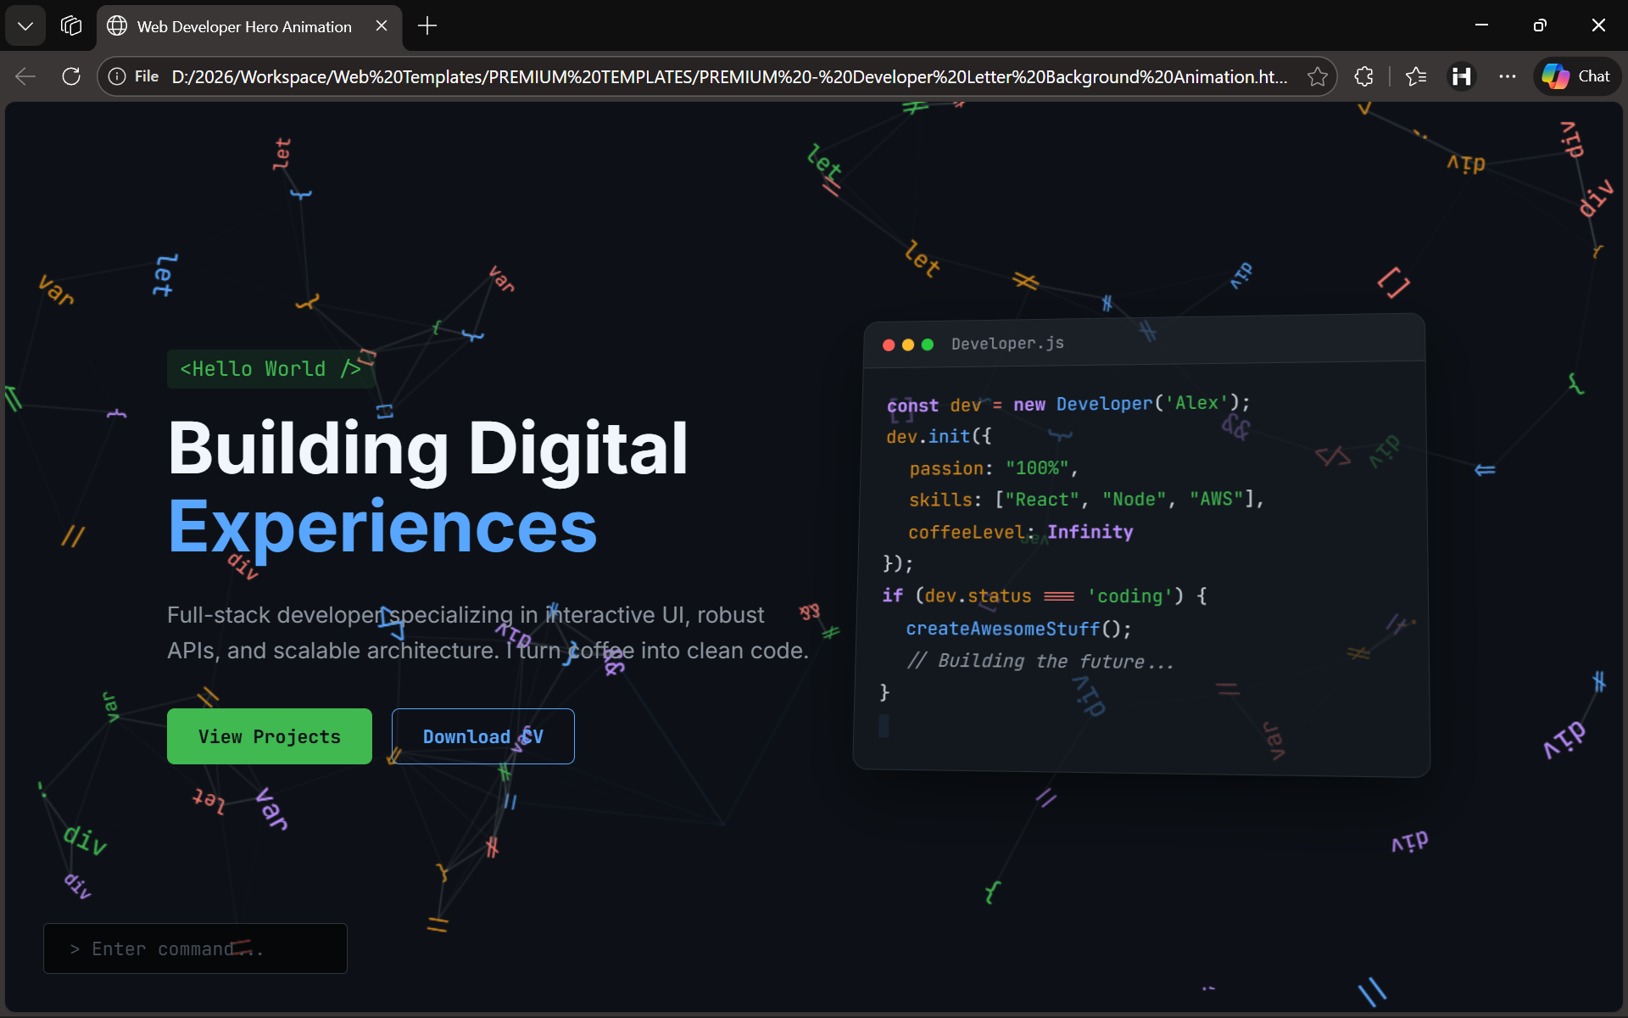Open Settings and more ellipsis menu
1628x1018 pixels.
click(x=1507, y=76)
